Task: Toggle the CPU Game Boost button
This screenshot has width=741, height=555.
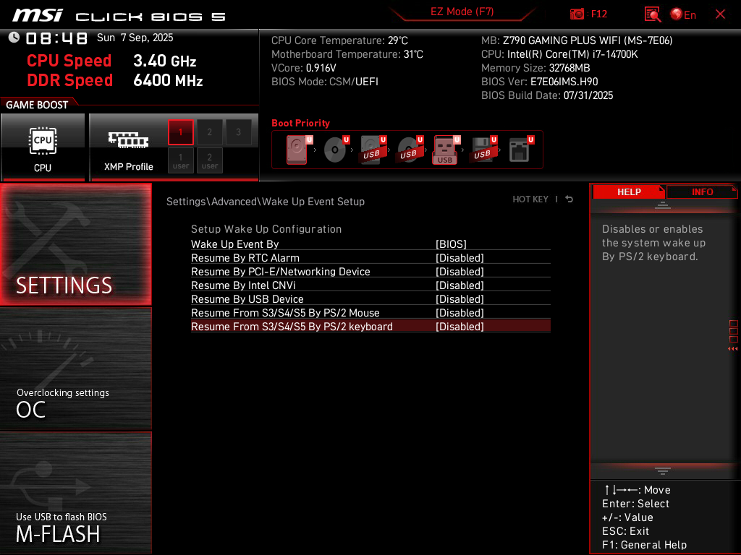Action: [43, 147]
